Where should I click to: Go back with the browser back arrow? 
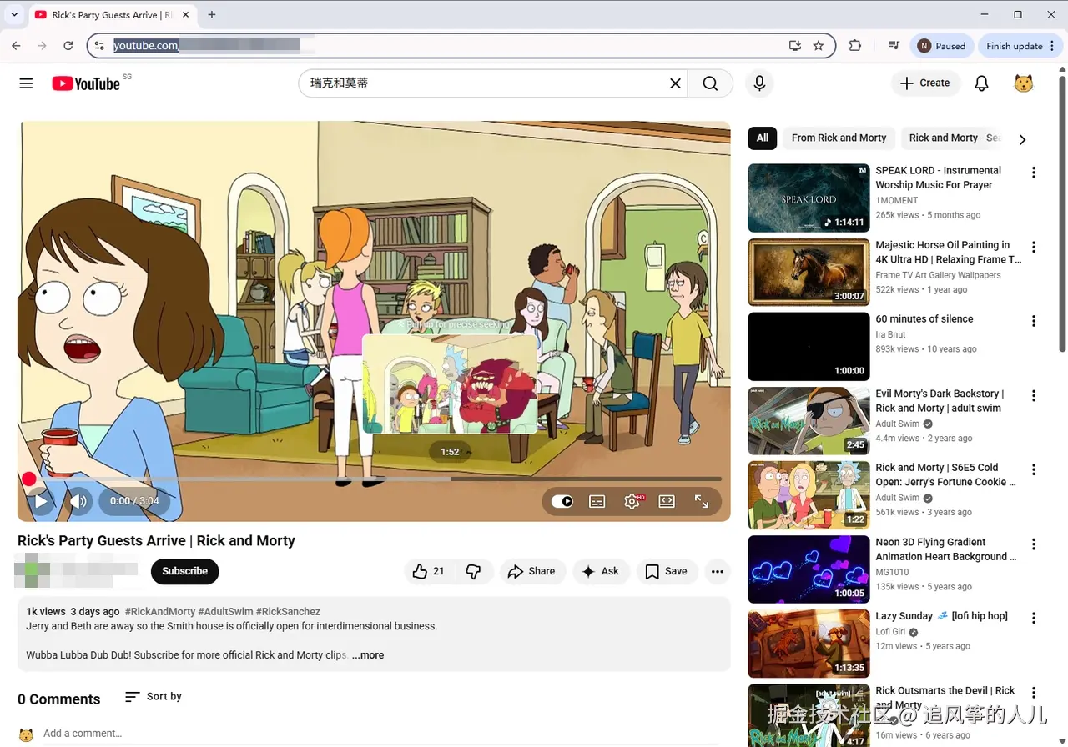coord(16,46)
